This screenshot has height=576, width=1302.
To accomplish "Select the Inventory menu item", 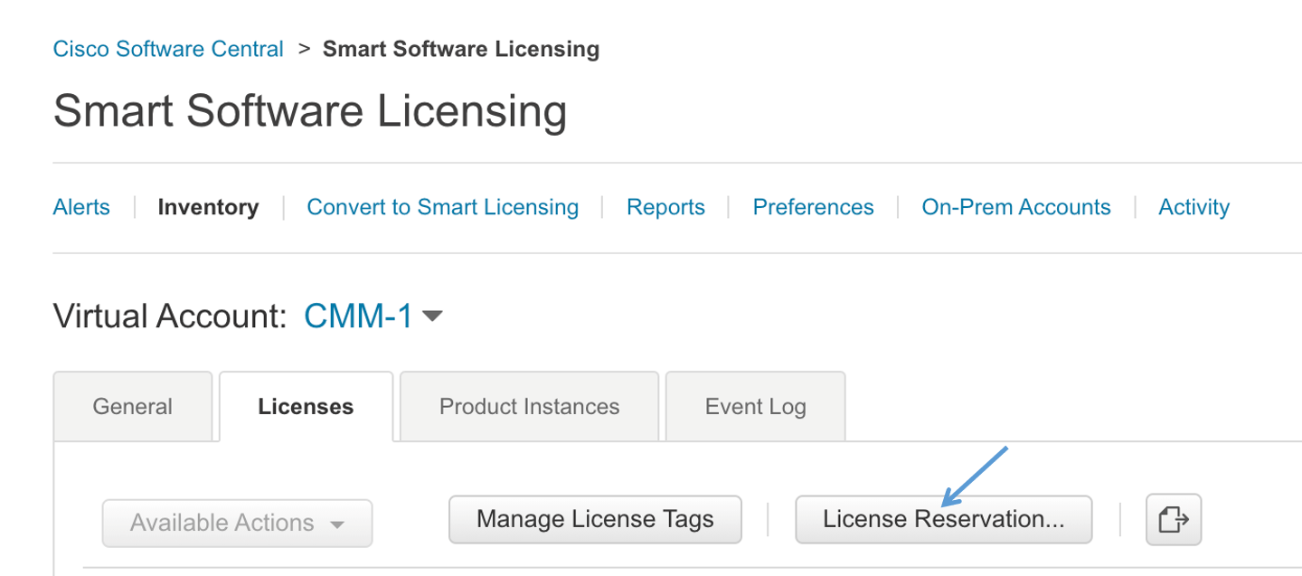I will tap(208, 207).
